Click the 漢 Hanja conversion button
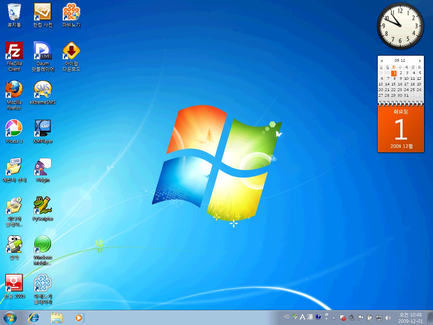Screen dimensions: 433x325 point(310,317)
